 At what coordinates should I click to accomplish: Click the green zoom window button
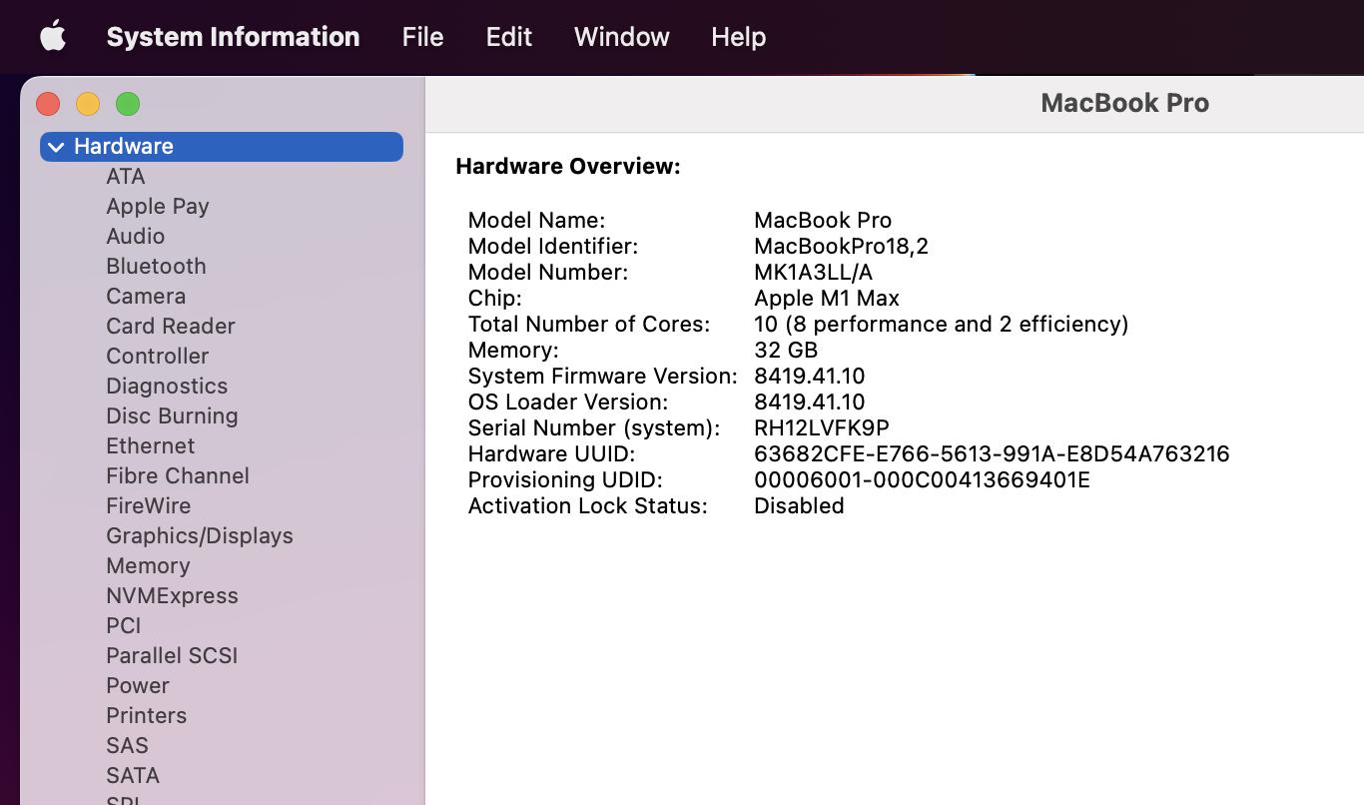pos(128,104)
